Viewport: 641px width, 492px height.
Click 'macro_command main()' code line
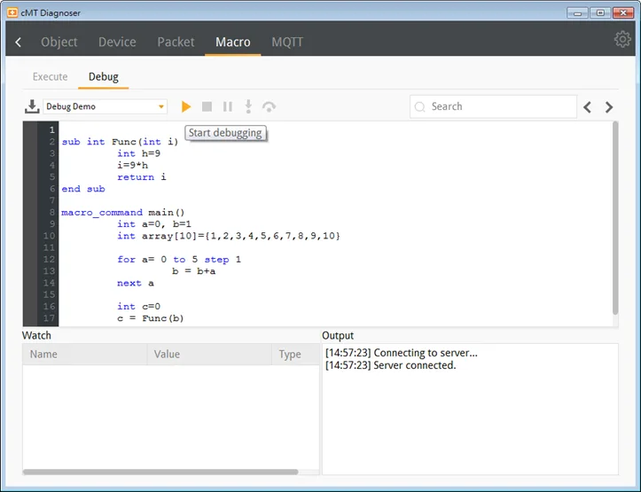pyautogui.click(x=123, y=213)
